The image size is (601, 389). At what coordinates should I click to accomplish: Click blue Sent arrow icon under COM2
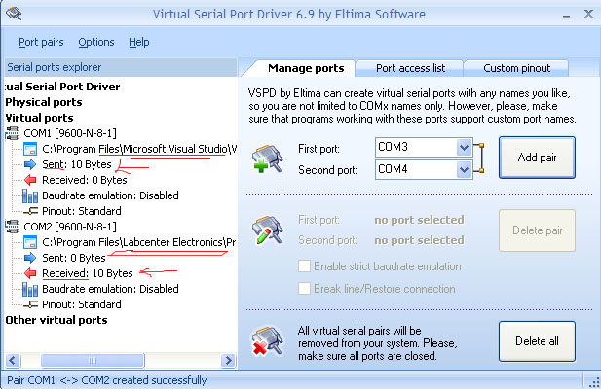30,258
